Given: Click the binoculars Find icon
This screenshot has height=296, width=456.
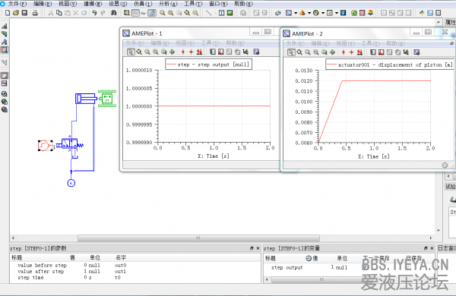Looking at the screenshot, I should (x=113, y=13).
